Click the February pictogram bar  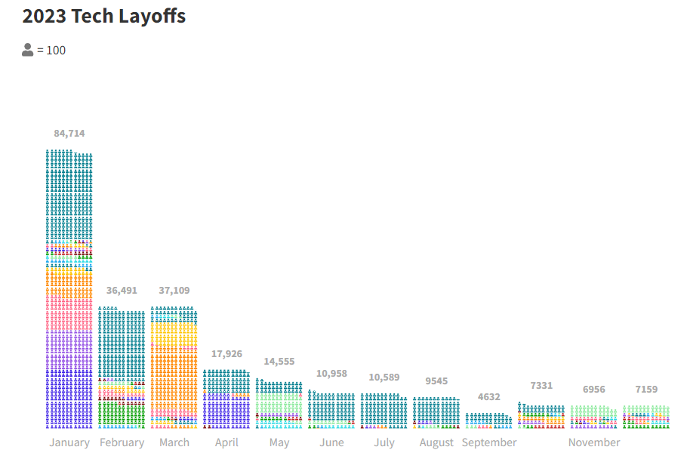(x=122, y=368)
